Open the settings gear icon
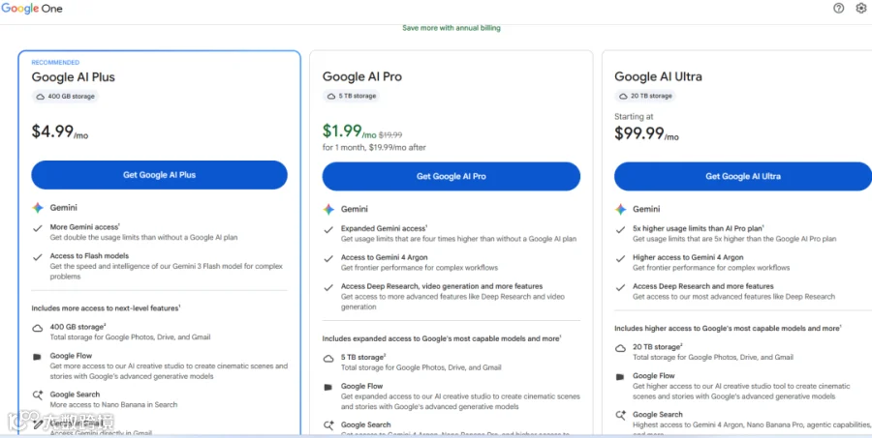 pyautogui.click(x=861, y=9)
